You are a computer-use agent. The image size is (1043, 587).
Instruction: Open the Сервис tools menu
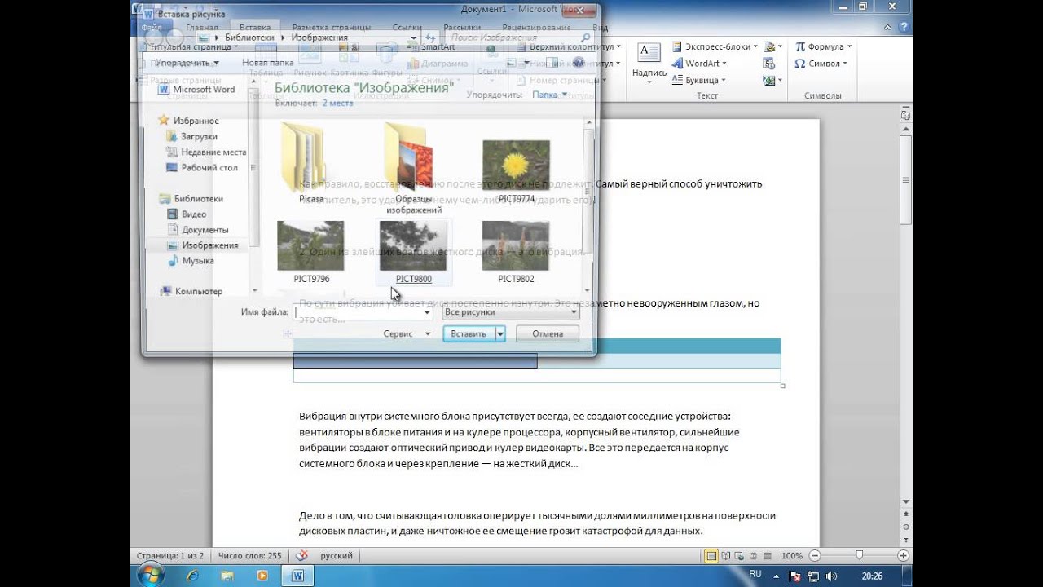point(407,333)
